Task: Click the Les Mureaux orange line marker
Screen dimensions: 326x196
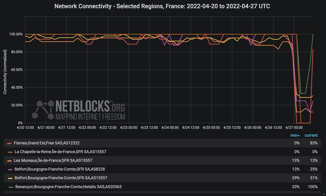Action: click(x=10, y=160)
